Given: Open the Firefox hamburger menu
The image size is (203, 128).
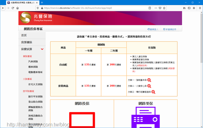Looking at the screenshot, I should pyautogui.click(x=200, y=8).
